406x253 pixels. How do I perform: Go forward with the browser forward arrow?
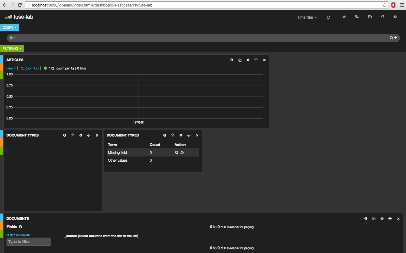12,5
